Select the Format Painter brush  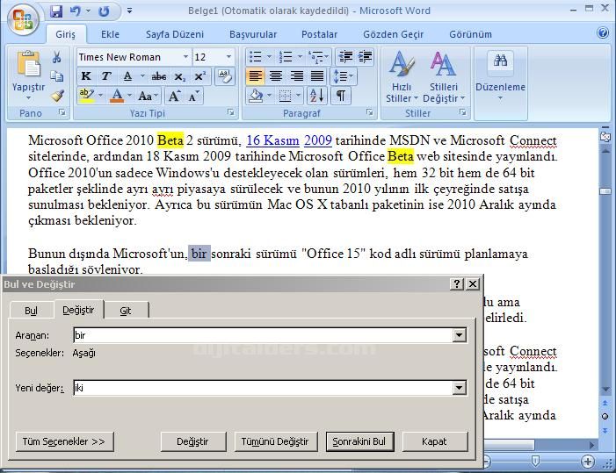coord(57,95)
